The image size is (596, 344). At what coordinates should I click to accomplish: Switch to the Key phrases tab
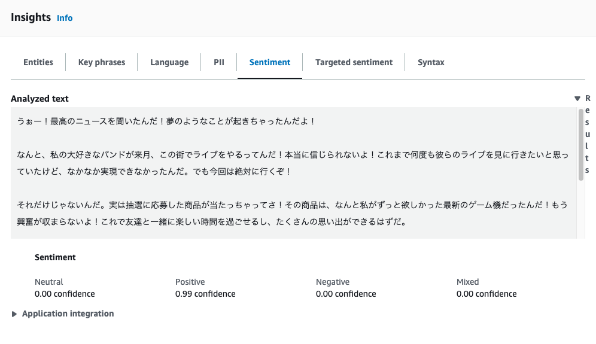102,62
